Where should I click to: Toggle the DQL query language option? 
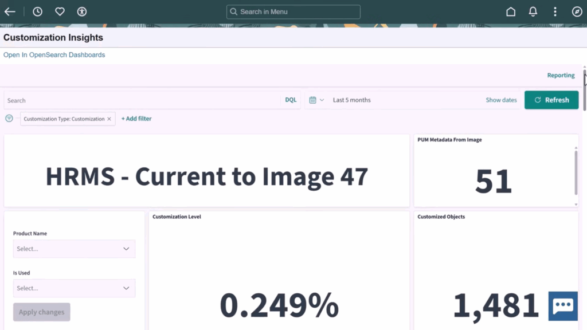pyautogui.click(x=291, y=100)
